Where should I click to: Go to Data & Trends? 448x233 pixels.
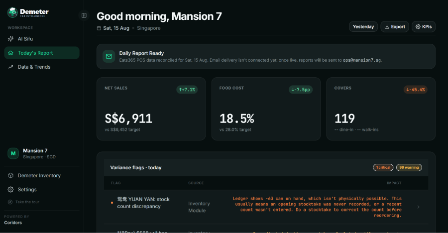[42, 67]
